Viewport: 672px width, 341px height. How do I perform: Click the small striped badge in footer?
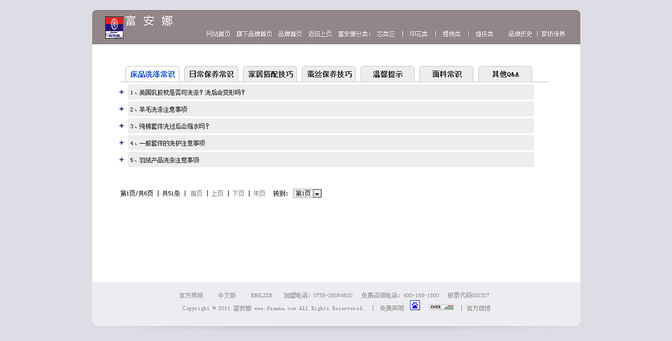click(441, 307)
